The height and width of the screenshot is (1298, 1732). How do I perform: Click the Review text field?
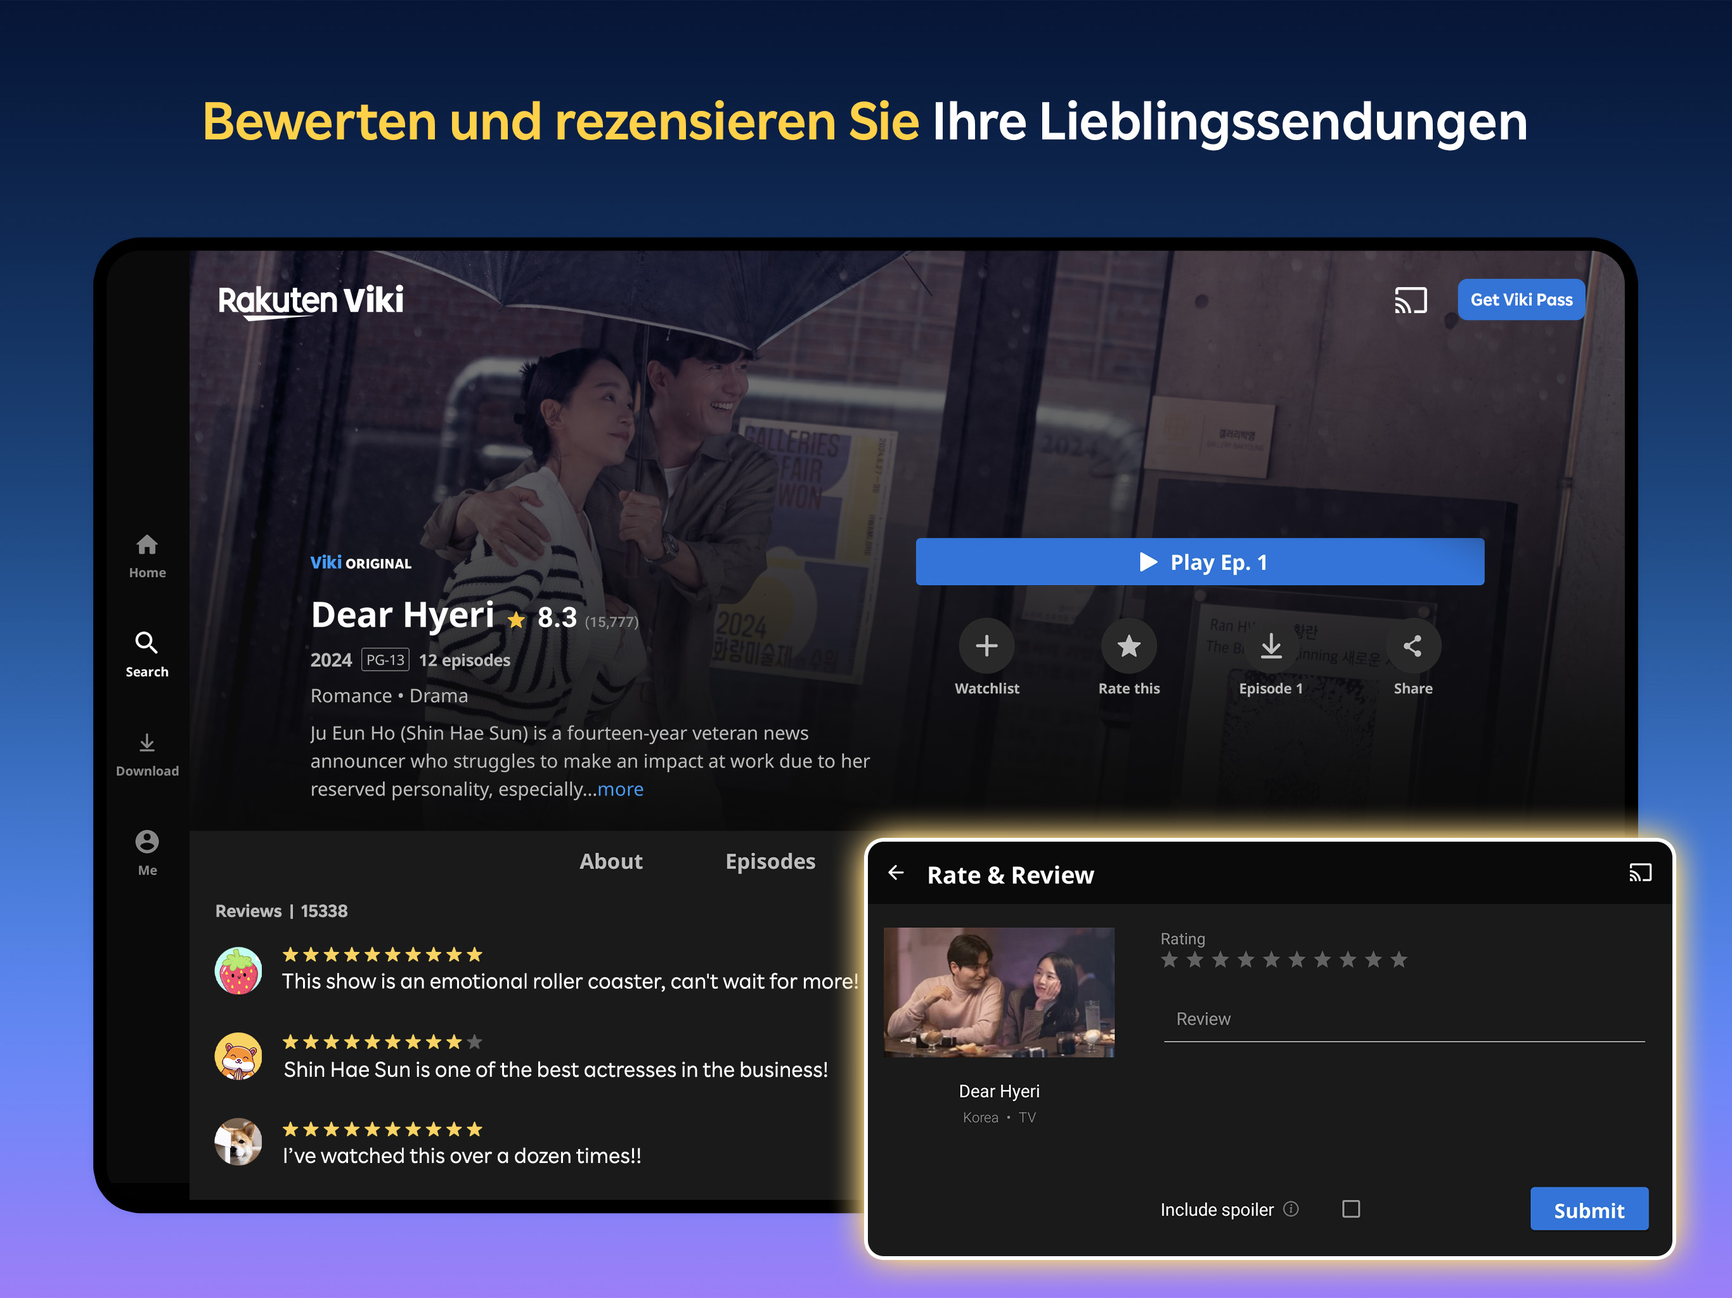coord(1404,1019)
